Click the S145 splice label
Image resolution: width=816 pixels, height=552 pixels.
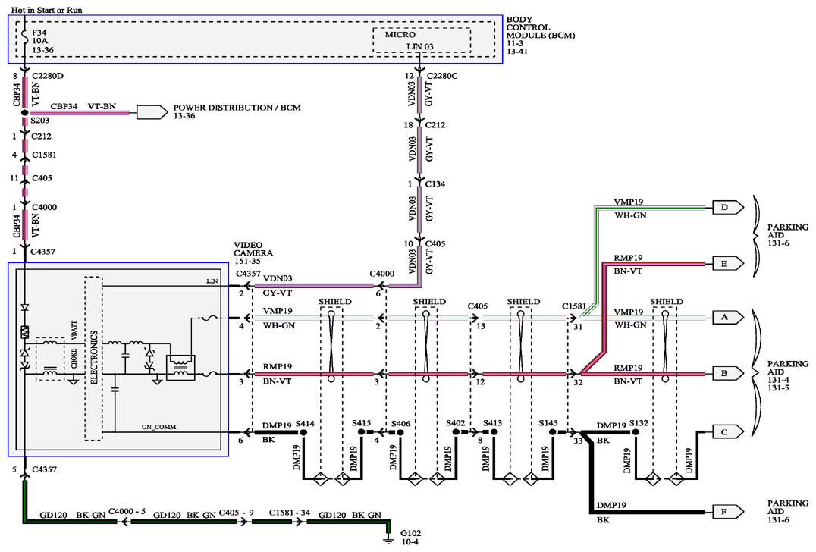548,422
